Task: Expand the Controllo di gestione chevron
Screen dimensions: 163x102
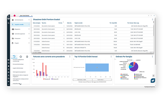Action: [29, 34]
